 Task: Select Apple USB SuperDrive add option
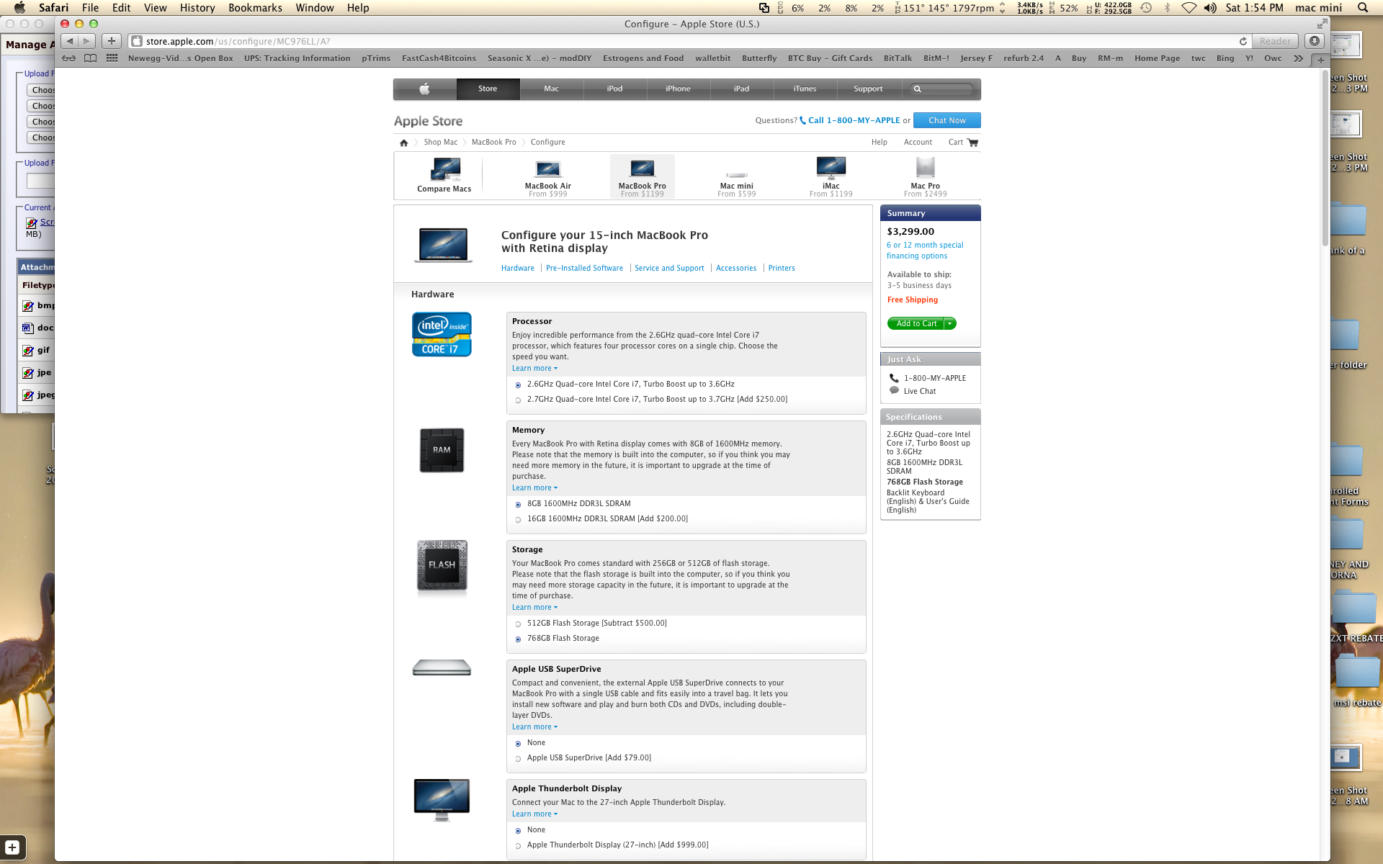click(518, 759)
